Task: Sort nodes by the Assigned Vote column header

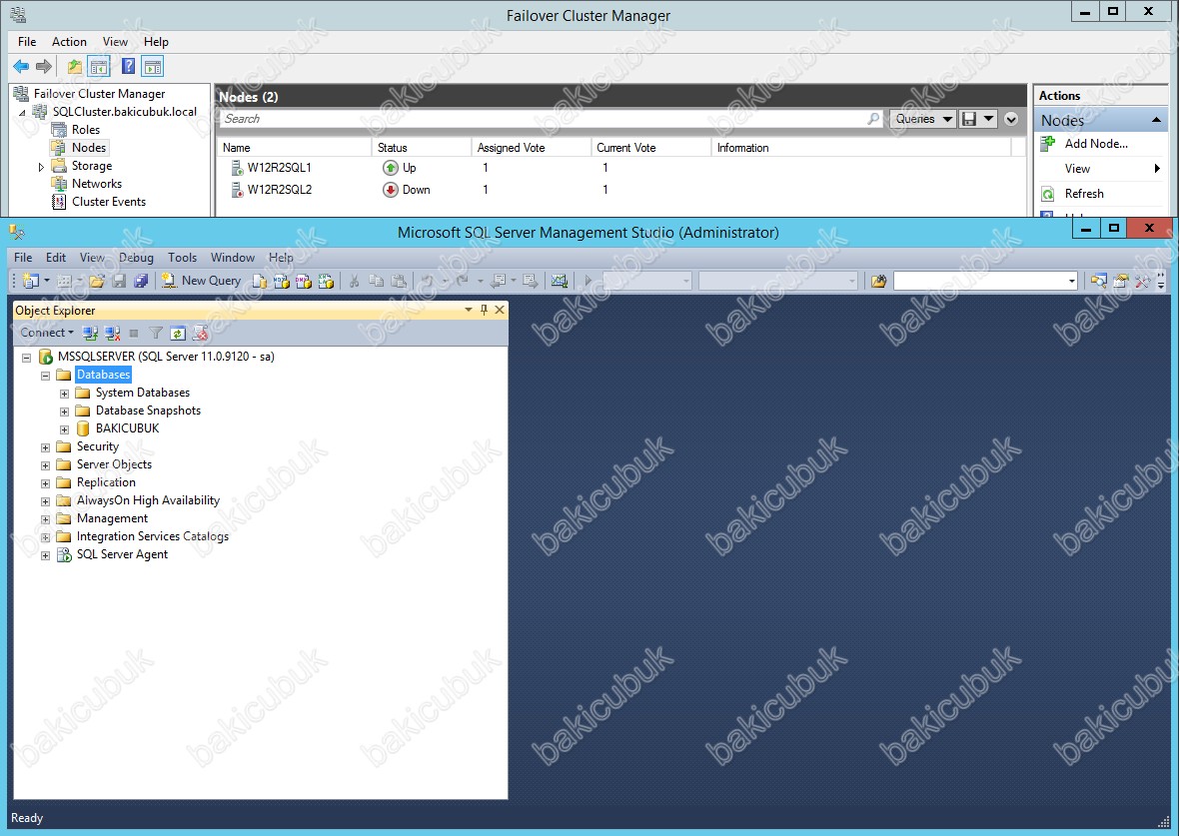Action: pyautogui.click(x=531, y=148)
